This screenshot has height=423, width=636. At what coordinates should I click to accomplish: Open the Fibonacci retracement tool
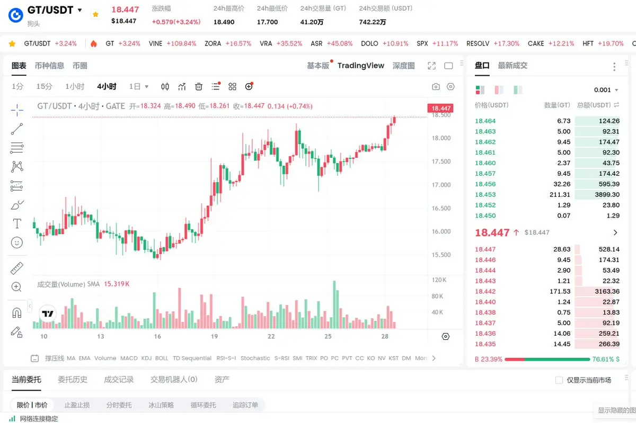pos(17,148)
